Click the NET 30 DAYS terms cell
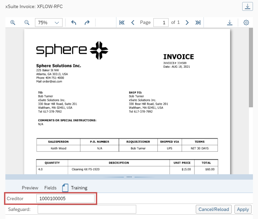The width and height of the screenshot is (258, 219). [x=199, y=148]
